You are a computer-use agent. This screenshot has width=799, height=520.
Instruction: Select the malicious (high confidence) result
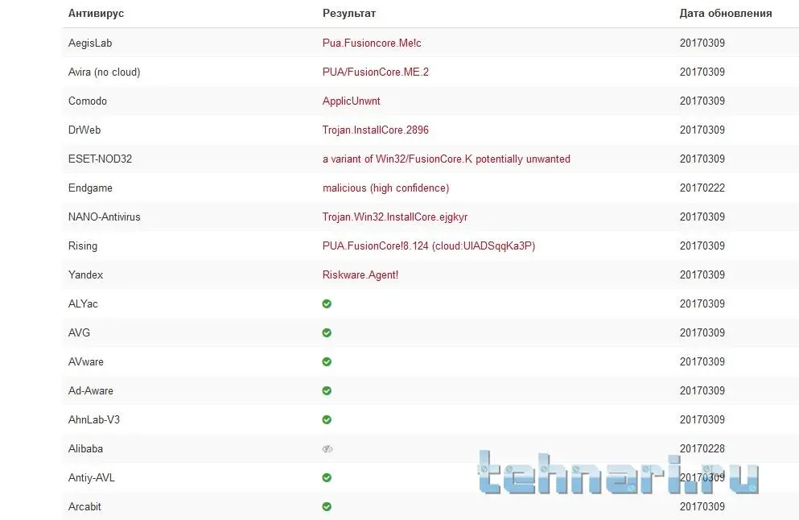385,188
